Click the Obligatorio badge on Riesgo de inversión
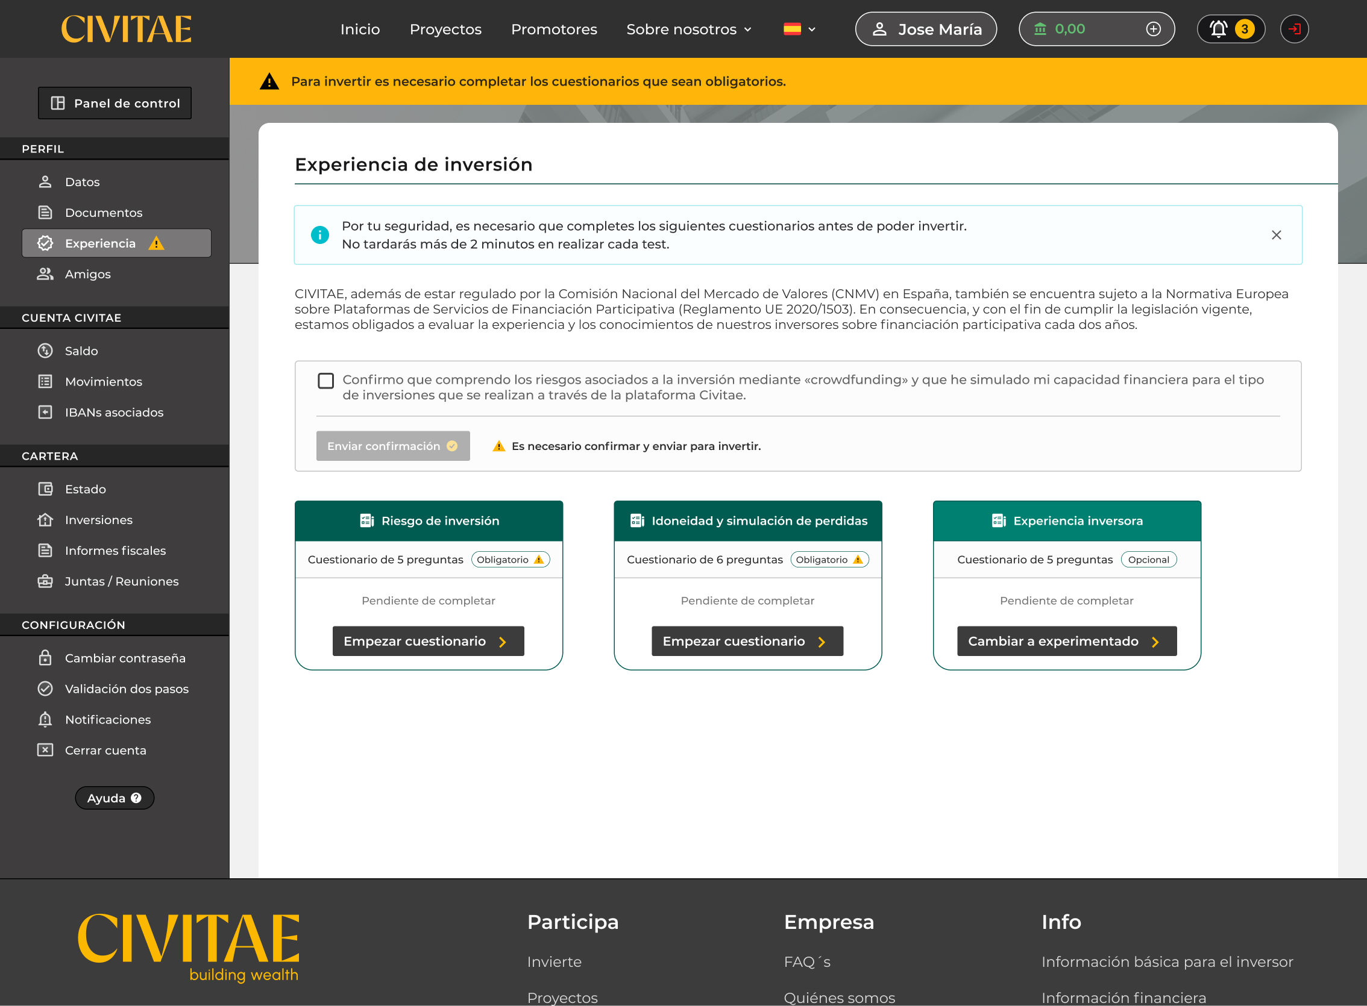 click(x=511, y=560)
